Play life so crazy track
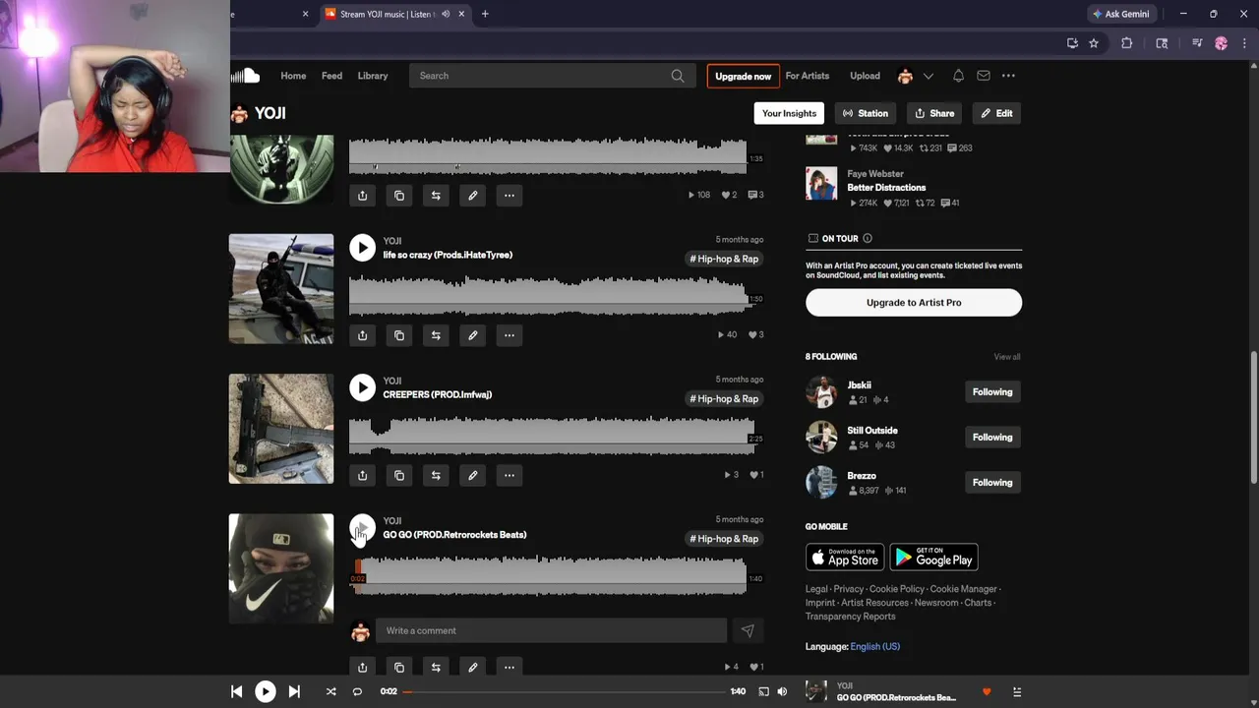 click(362, 248)
